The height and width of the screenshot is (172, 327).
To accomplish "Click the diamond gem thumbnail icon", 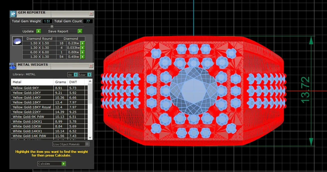I will coord(17,41).
